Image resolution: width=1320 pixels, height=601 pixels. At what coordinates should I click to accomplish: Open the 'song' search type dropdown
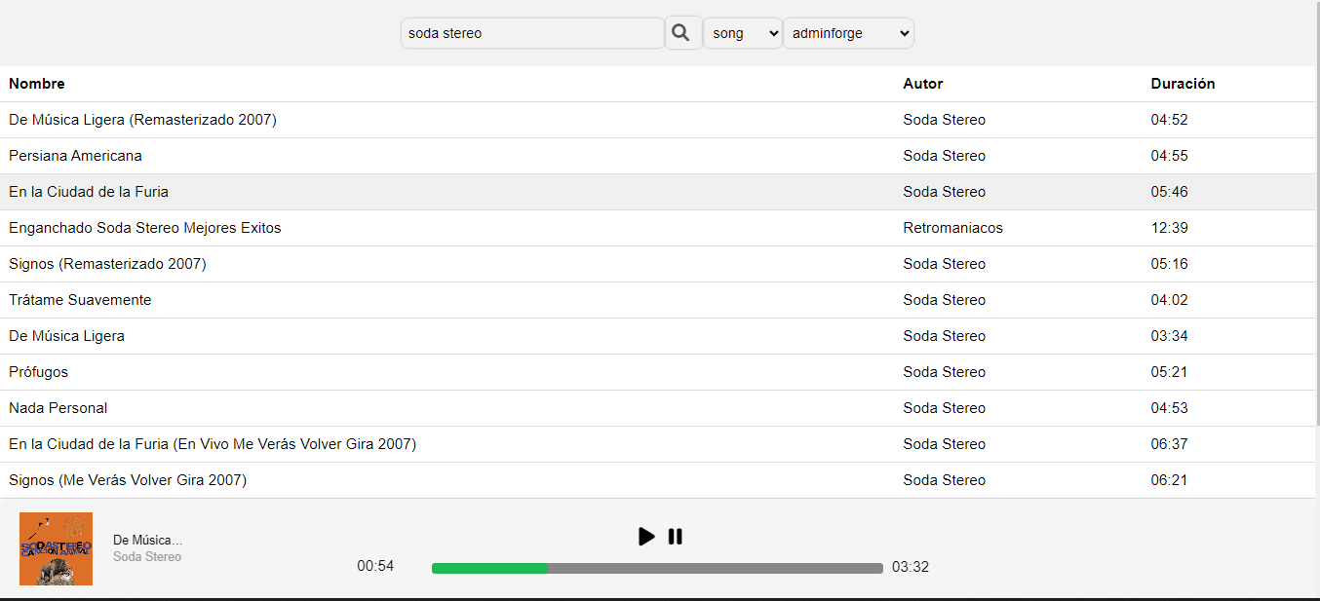[x=743, y=33]
